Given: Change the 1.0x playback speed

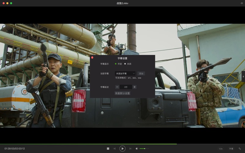Looking at the screenshot, I should pyautogui.click(x=221, y=149).
